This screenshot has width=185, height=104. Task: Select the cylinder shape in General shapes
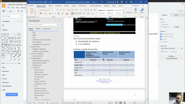pos(11,42)
